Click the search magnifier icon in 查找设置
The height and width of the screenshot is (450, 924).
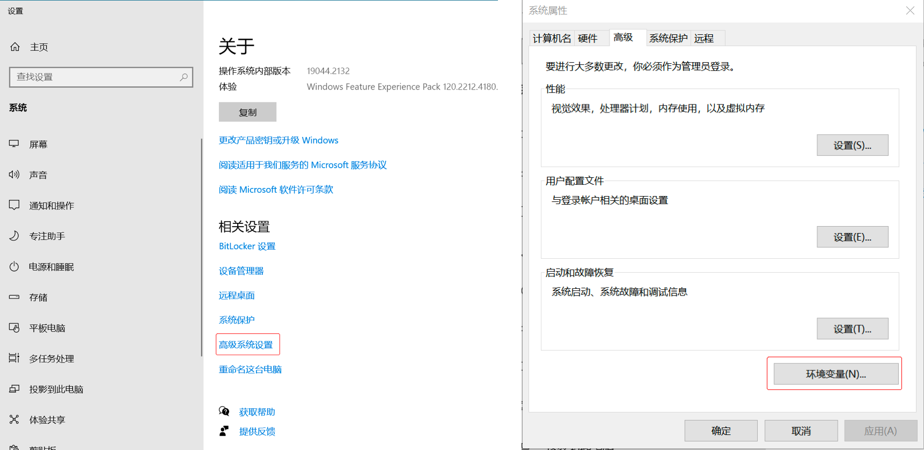point(184,77)
